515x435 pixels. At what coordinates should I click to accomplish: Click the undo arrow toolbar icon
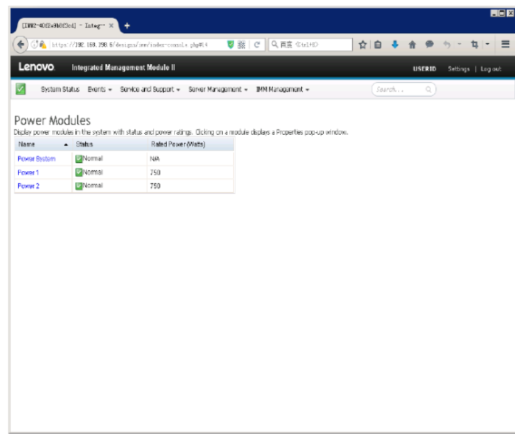point(447,44)
